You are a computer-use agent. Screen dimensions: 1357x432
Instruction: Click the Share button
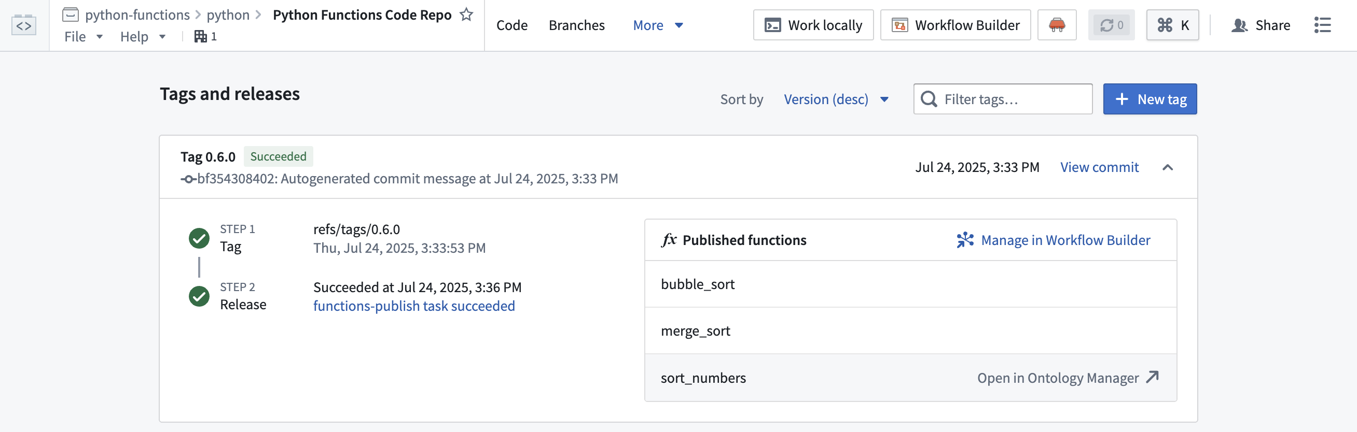click(x=1260, y=25)
